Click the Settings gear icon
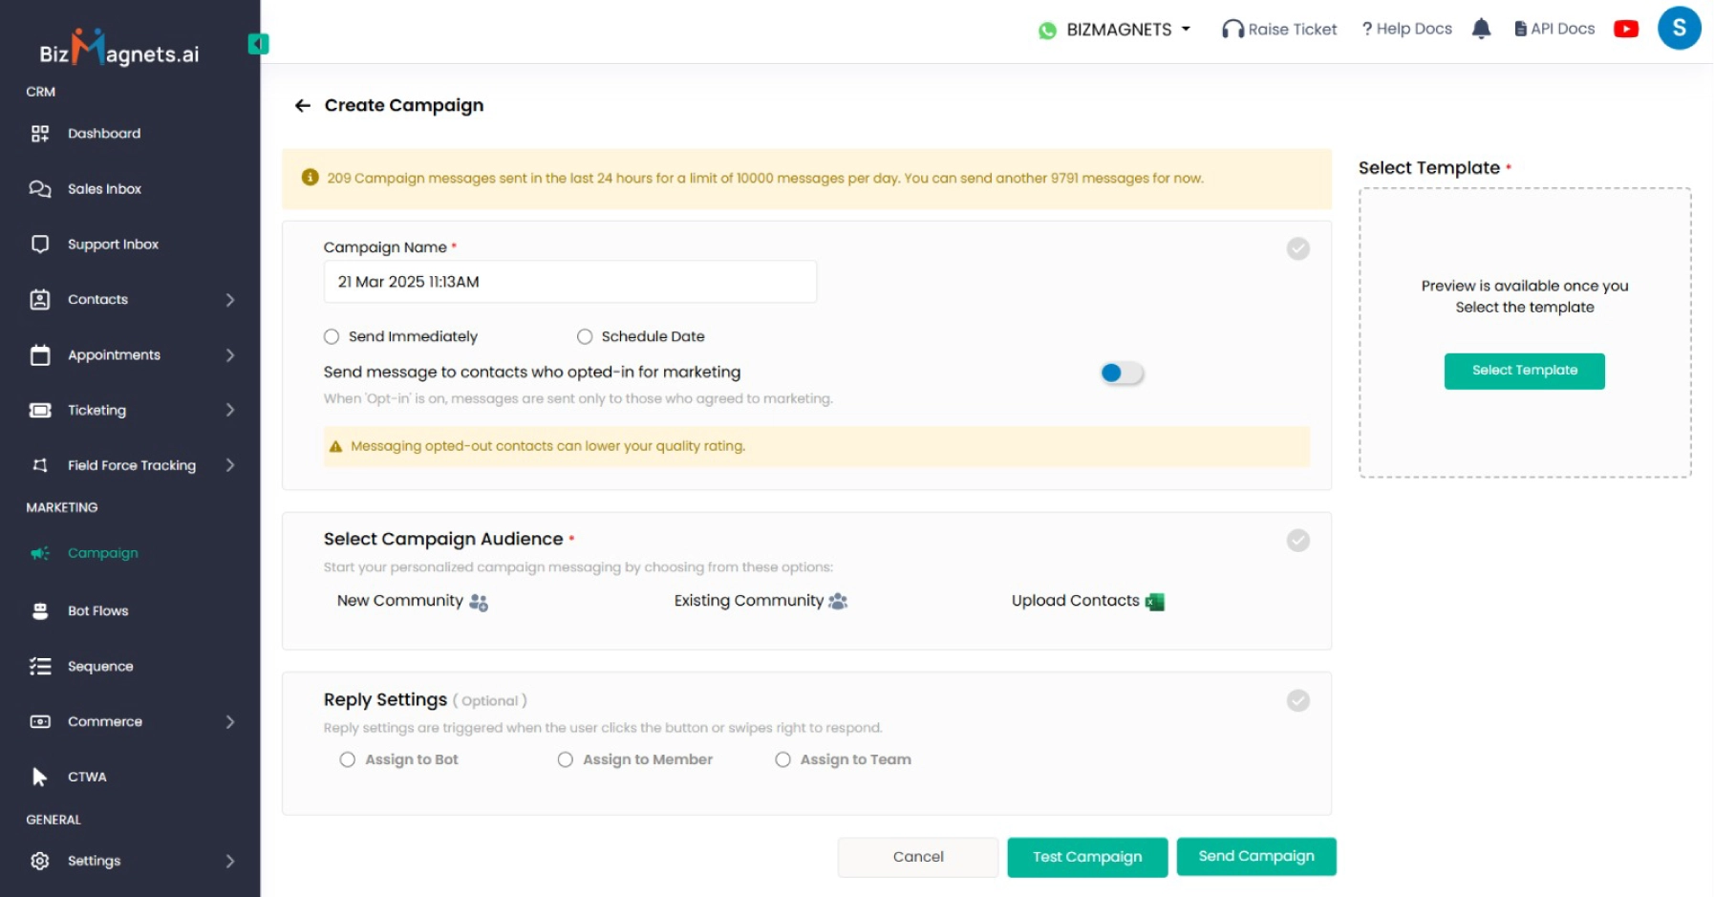This screenshot has height=897, width=1714. [x=39, y=862]
